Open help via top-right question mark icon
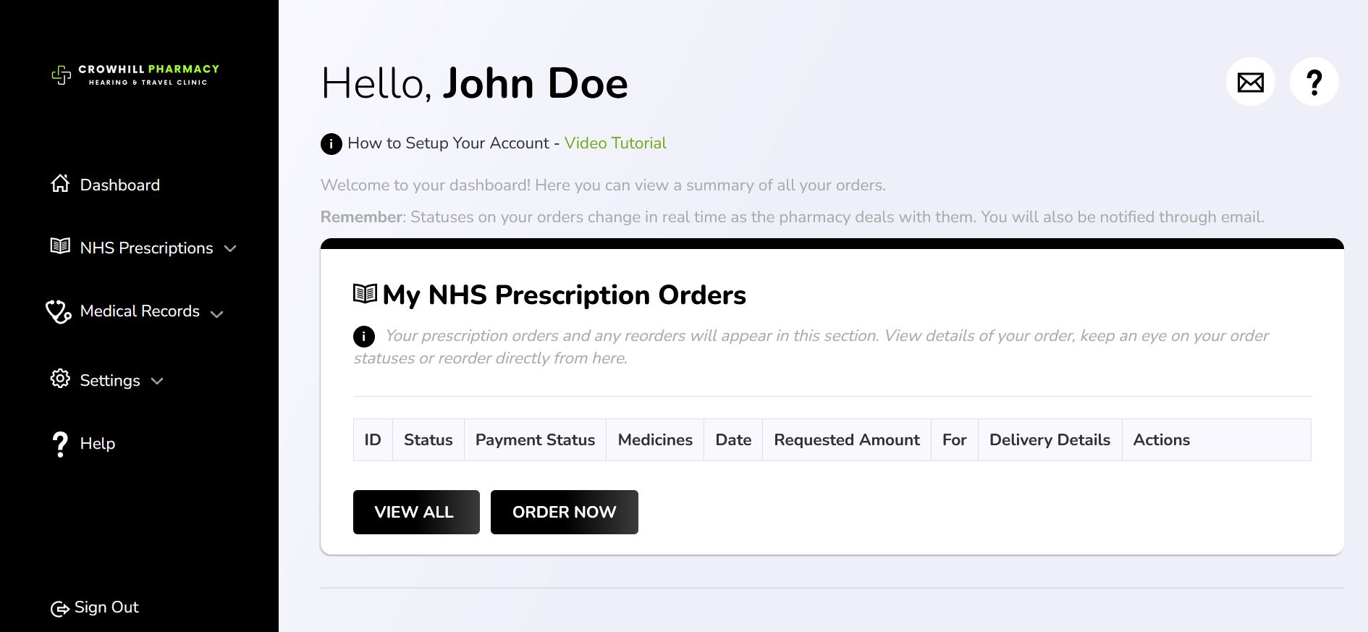The image size is (1368, 632). pos(1314,82)
